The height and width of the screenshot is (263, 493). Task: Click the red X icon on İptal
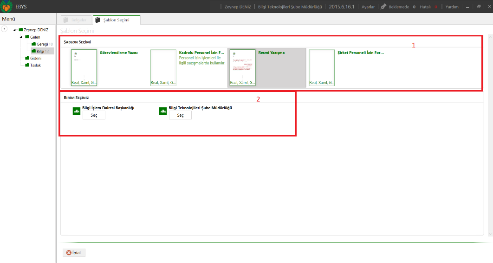click(x=69, y=253)
